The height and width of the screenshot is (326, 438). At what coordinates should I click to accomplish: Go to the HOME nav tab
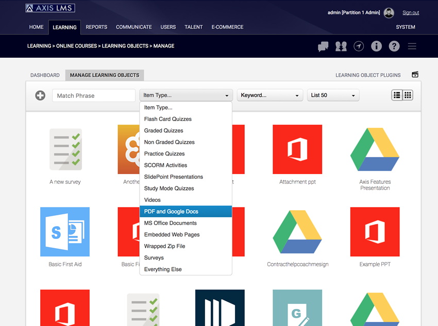point(36,27)
